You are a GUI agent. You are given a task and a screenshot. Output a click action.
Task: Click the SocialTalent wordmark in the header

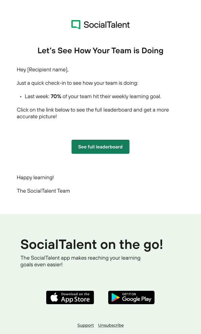107,24
